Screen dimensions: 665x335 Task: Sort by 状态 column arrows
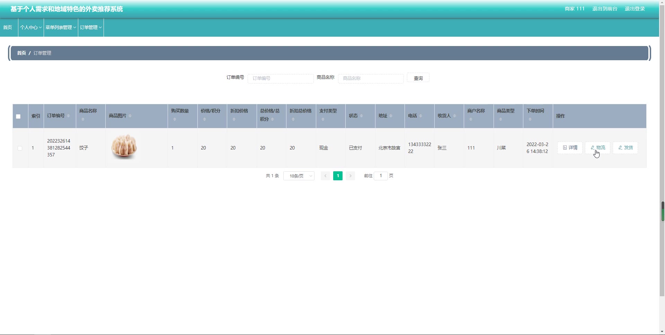tap(361, 116)
